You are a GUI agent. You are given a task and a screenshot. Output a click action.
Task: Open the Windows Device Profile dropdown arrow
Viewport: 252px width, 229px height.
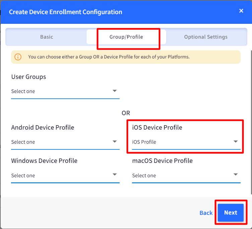point(115,174)
